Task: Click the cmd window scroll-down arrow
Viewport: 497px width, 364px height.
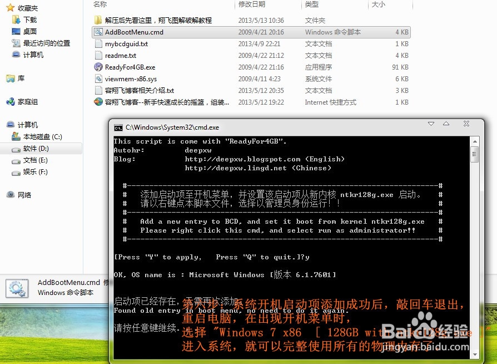Action: tap(475, 355)
